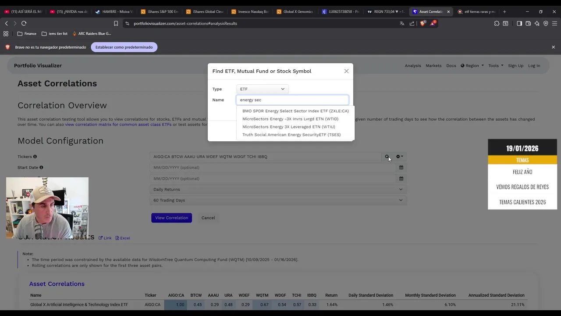
Task: Click the share page icon
Action: [x=412, y=23]
